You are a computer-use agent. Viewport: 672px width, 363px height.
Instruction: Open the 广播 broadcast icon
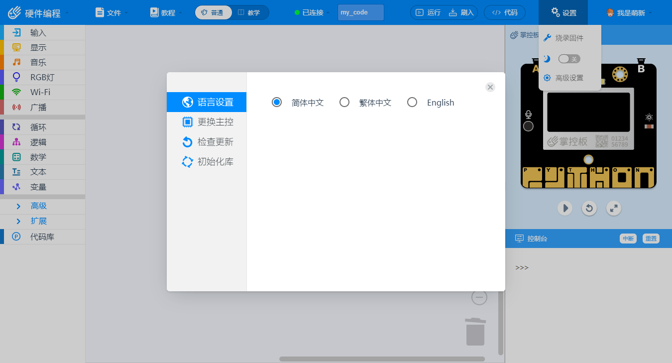coord(16,107)
